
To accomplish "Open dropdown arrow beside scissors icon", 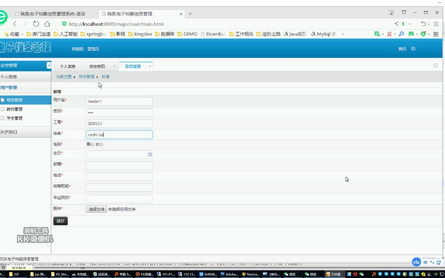I will coord(395,34).
